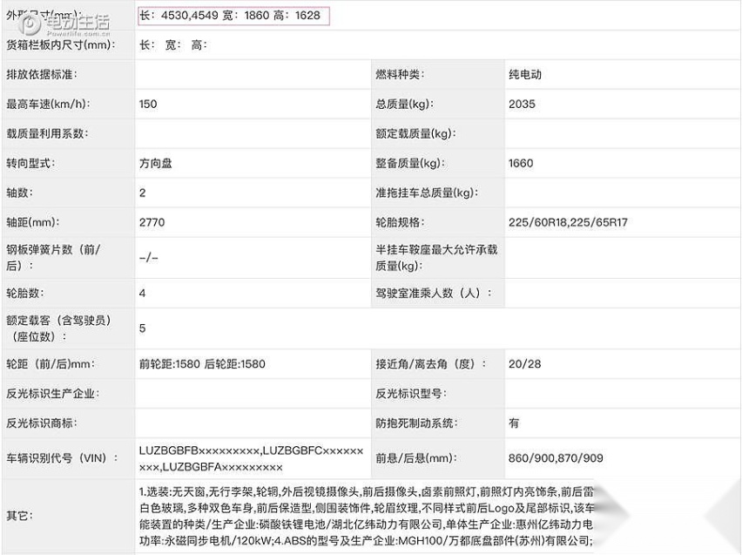Image resolution: width=742 pixels, height=555 pixels.
Task: Click the tire count value 4
Action: pyautogui.click(x=143, y=293)
